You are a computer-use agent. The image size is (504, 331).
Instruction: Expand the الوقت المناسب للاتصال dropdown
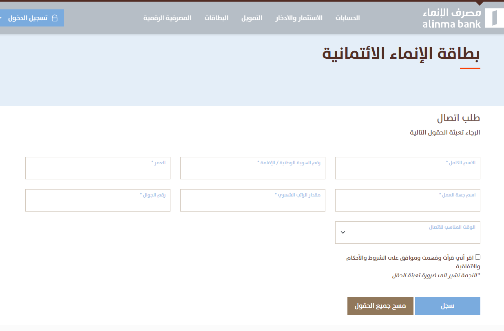click(x=408, y=232)
